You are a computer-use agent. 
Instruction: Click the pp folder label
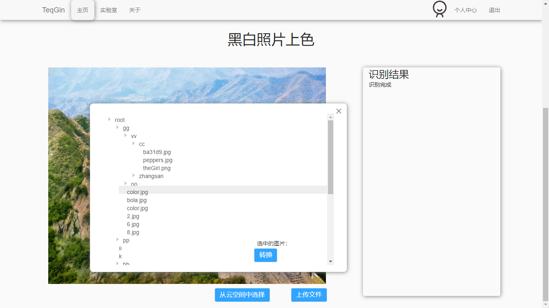click(126, 240)
